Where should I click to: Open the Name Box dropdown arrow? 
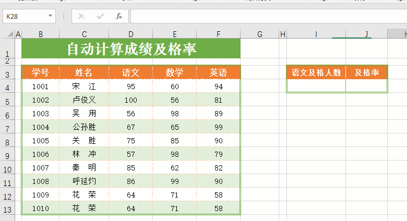click(x=50, y=16)
